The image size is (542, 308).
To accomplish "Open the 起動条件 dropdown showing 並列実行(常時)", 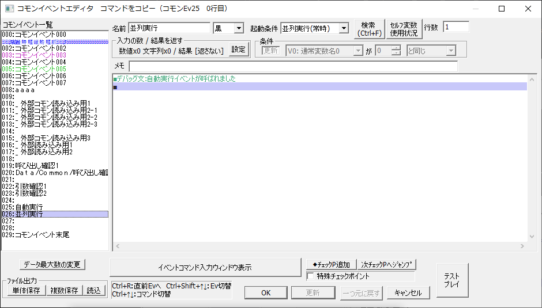I will click(344, 28).
